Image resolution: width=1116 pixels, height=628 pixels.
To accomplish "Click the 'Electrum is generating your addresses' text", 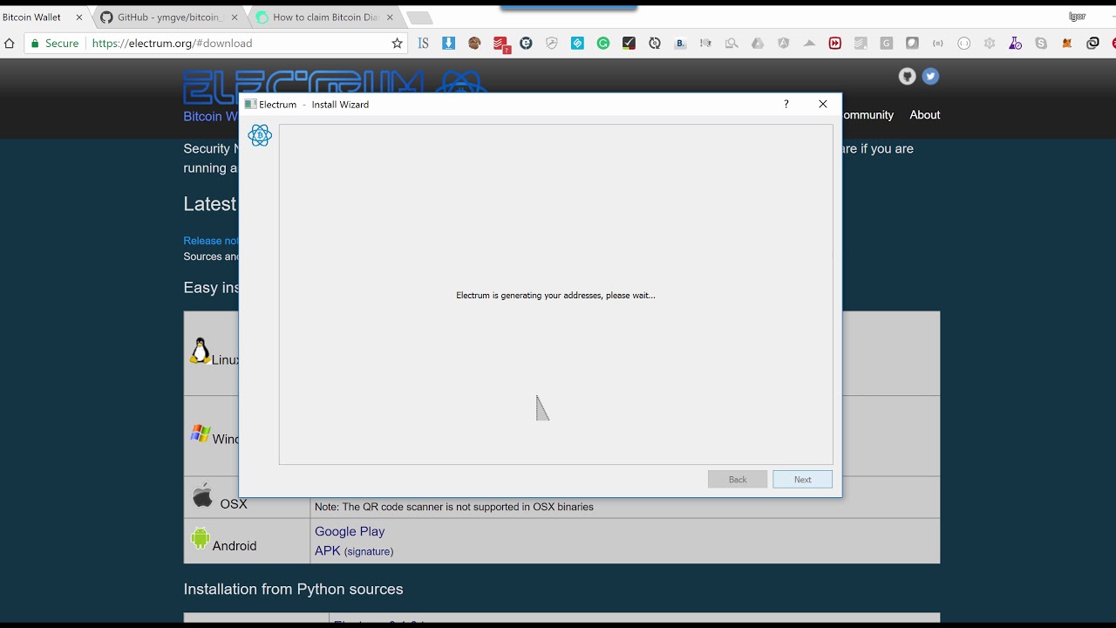I will click(x=555, y=296).
